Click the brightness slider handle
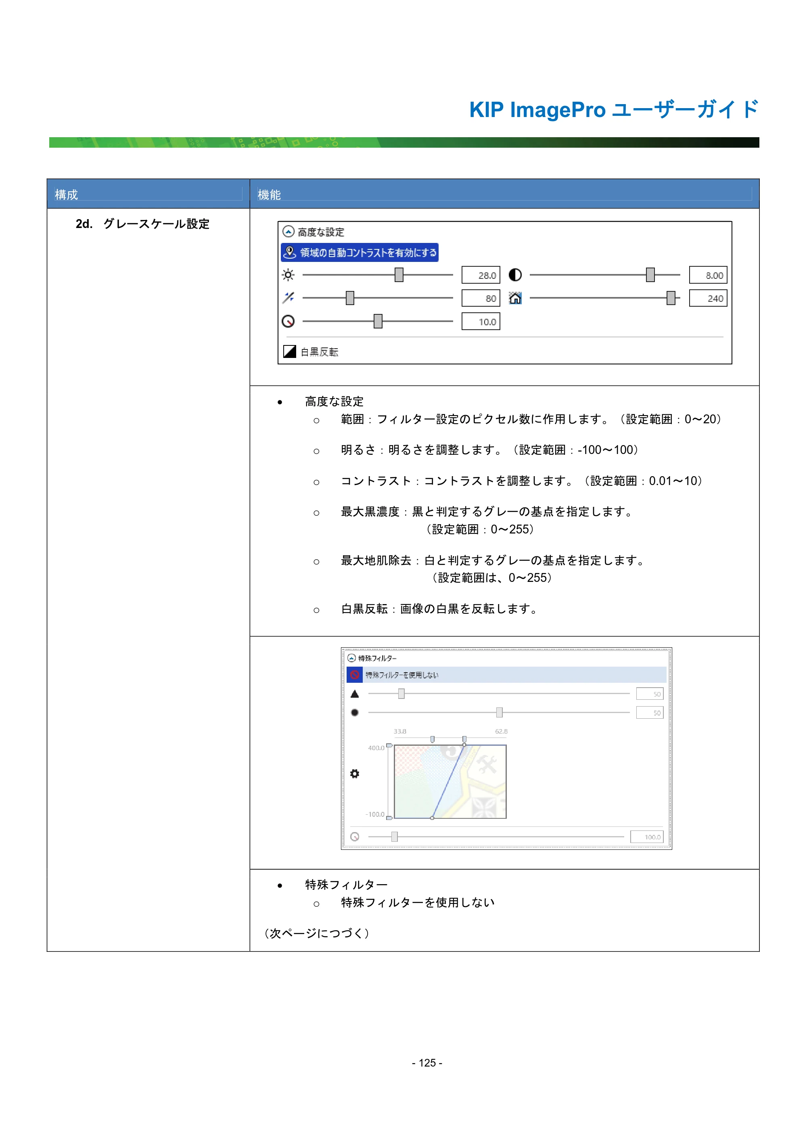This screenshot has height=1142, width=807. (x=399, y=274)
